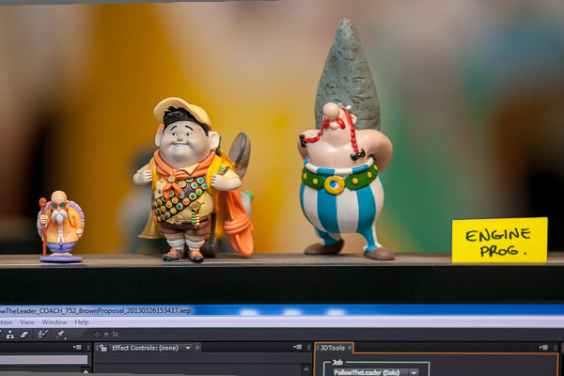This screenshot has height=376, width=564.
Task: Click the Effect Controls panel scroll-up arrow
Action: point(305,369)
